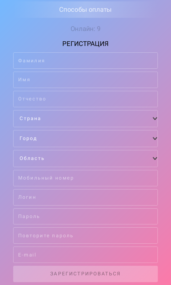Click the Город dropdown chevron arrow
Screen dimensions: 171x285
[155, 139]
